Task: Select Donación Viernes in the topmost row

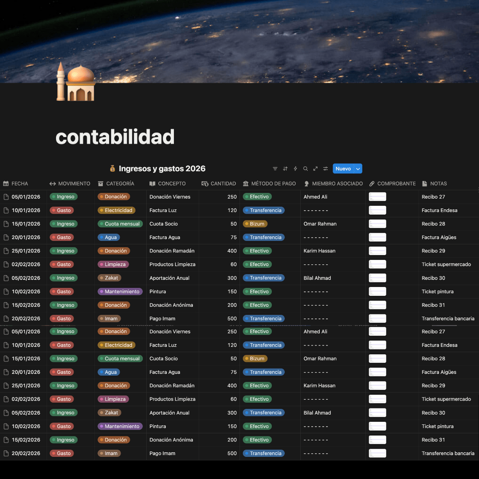Action: 170,197
